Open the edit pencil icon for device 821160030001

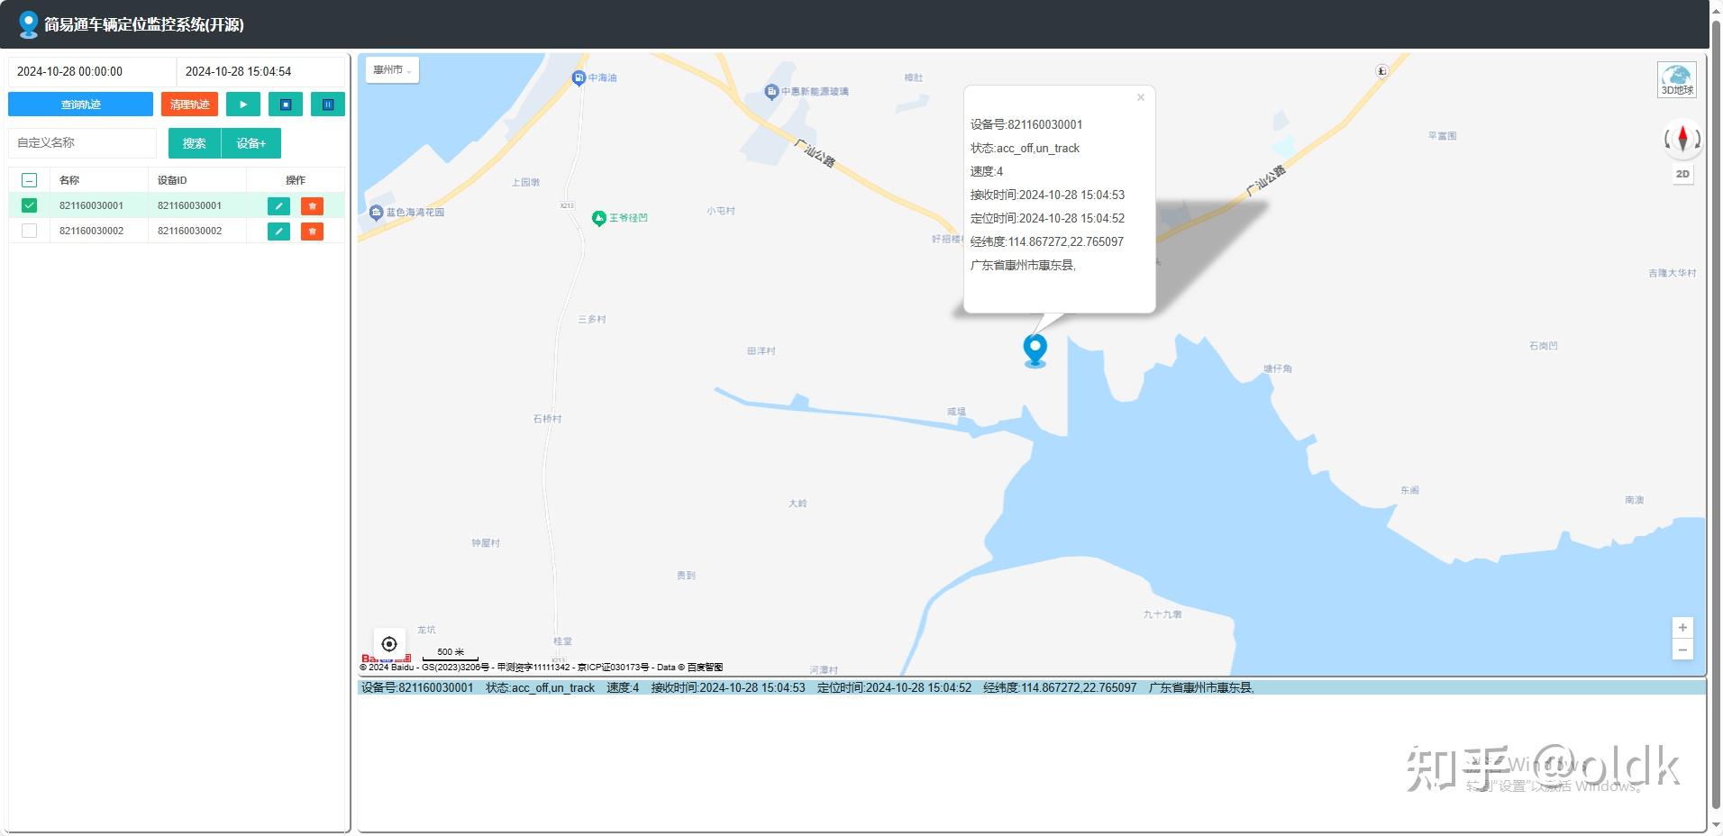point(278,205)
